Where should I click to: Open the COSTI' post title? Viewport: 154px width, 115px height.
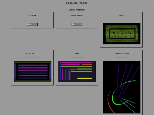tap(121, 16)
